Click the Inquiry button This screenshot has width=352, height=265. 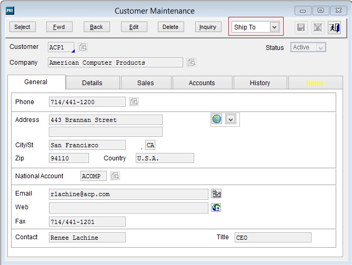208,27
